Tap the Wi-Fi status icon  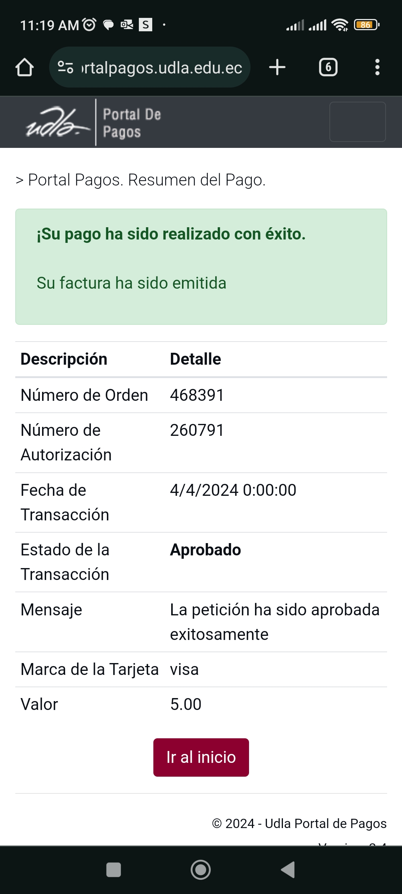[340, 25]
